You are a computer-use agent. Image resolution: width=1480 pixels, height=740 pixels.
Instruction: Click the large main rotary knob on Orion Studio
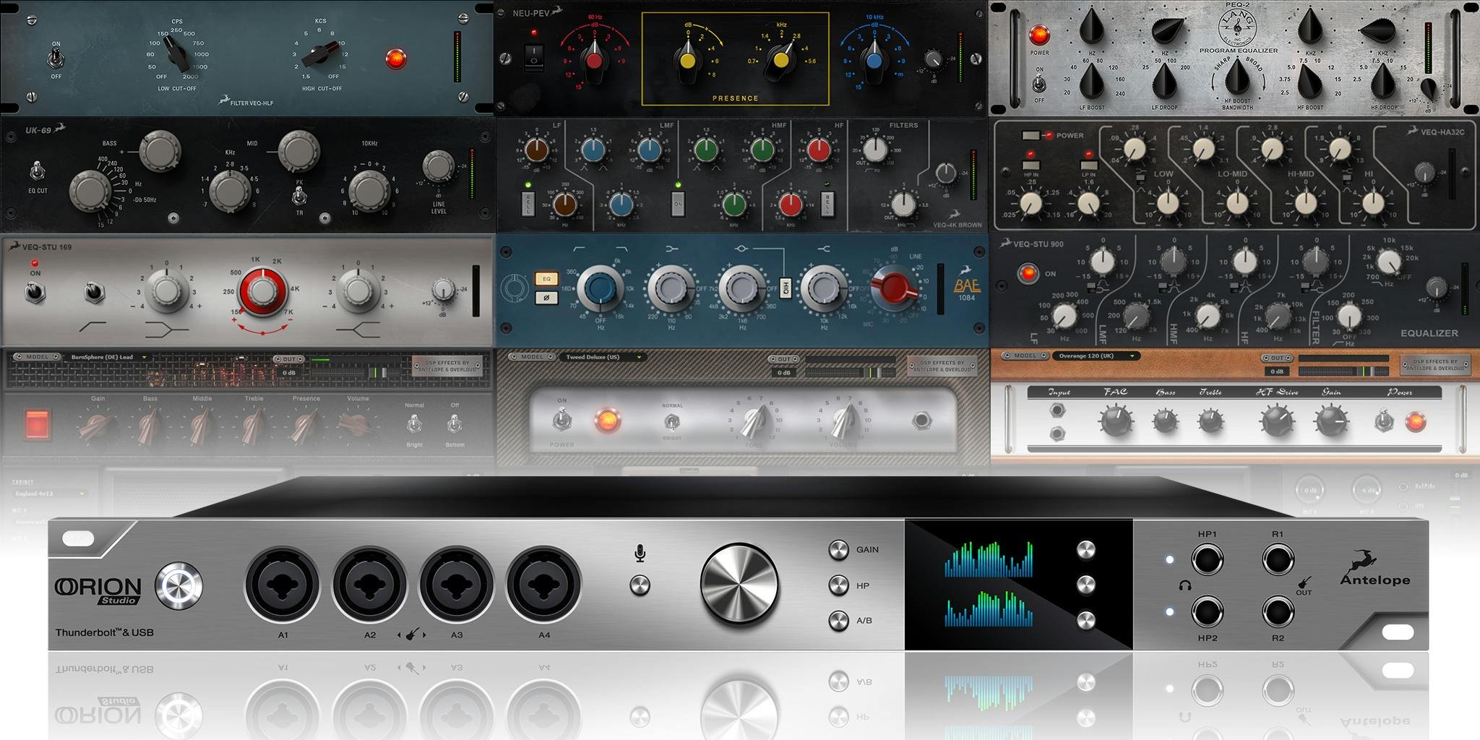(739, 584)
